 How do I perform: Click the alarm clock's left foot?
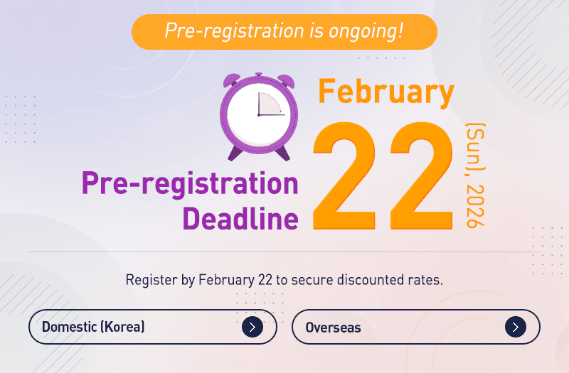coord(233,152)
